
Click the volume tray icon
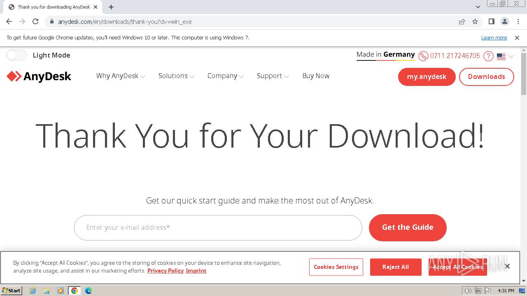tap(468, 291)
